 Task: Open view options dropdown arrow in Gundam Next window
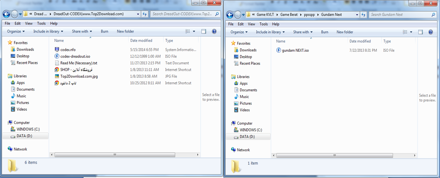pos(411,32)
